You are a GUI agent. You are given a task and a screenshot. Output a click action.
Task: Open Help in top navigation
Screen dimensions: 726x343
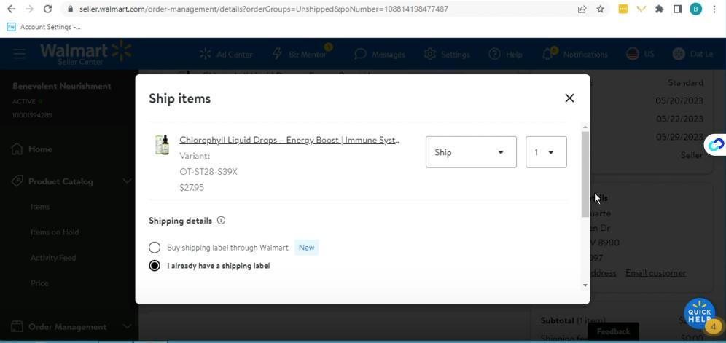506,54
